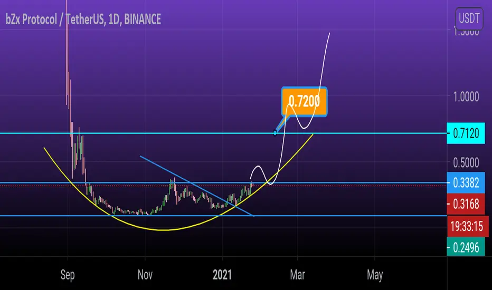Select the blue descending trendline

[197, 186]
